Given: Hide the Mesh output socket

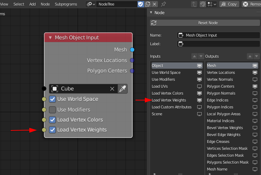Looking at the screenshot, I should (255, 66).
